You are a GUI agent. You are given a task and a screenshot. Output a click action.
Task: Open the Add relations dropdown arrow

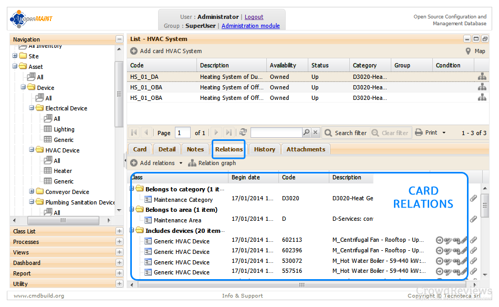click(x=181, y=163)
